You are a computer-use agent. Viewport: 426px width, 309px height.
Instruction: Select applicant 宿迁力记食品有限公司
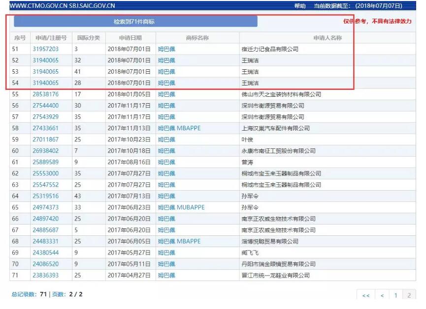[x=270, y=49]
